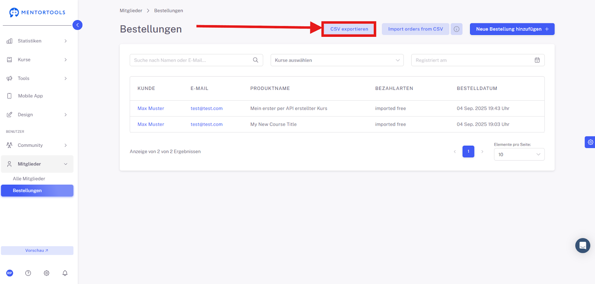Open notifications bell icon

(65, 273)
